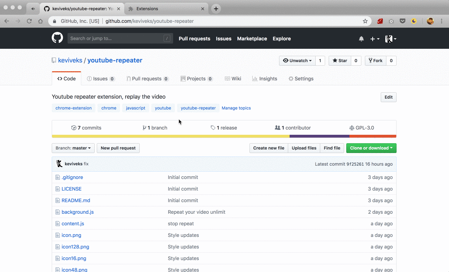This screenshot has height=272, width=449.
Task: Click the muted audio pinned tab
Action: point(33,9)
